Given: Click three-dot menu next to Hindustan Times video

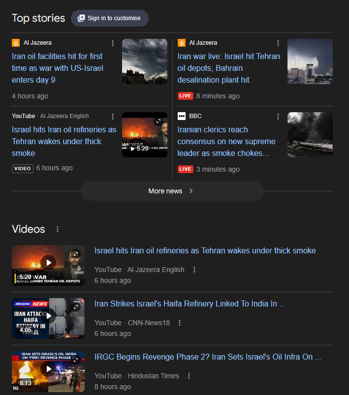Looking at the screenshot, I should click(189, 376).
